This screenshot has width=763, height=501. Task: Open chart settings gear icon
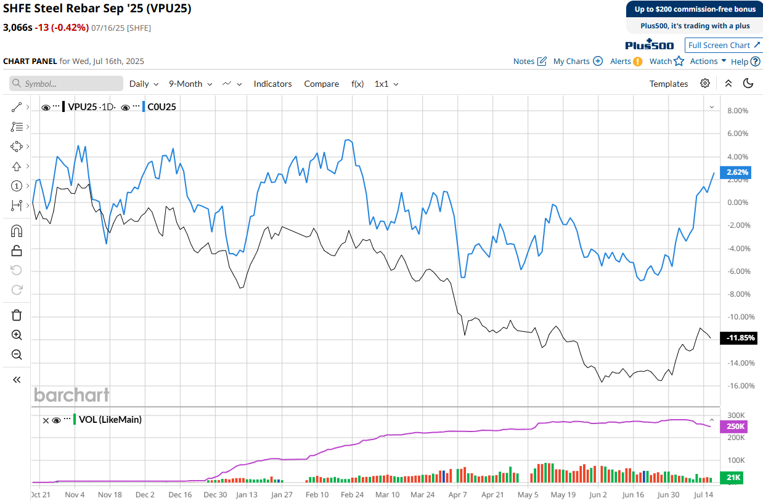pyautogui.click(x=705, y=84)
